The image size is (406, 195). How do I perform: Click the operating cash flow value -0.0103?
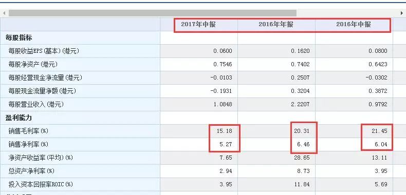tap(222, 77)
